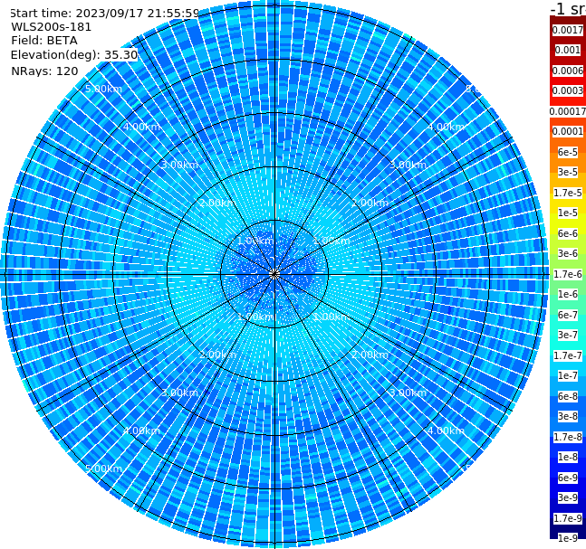This screenshot has width=586, height=549.
Task: Select the WLS200s-181 instrument label
Action: [52, 27]
